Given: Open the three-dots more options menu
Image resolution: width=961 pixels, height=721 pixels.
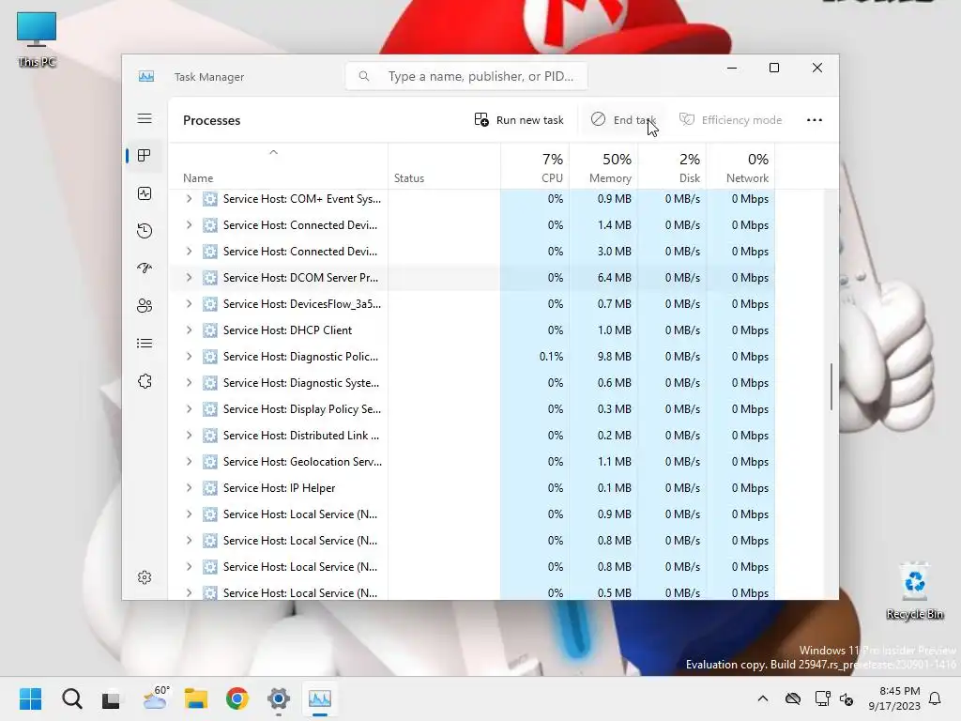Looking at the screenshot, I should click(815, 120).
